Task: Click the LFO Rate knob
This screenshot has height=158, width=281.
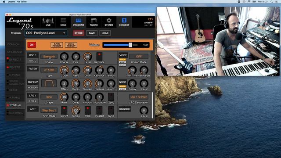Action: pyautogui.click(x=64, y=97)
